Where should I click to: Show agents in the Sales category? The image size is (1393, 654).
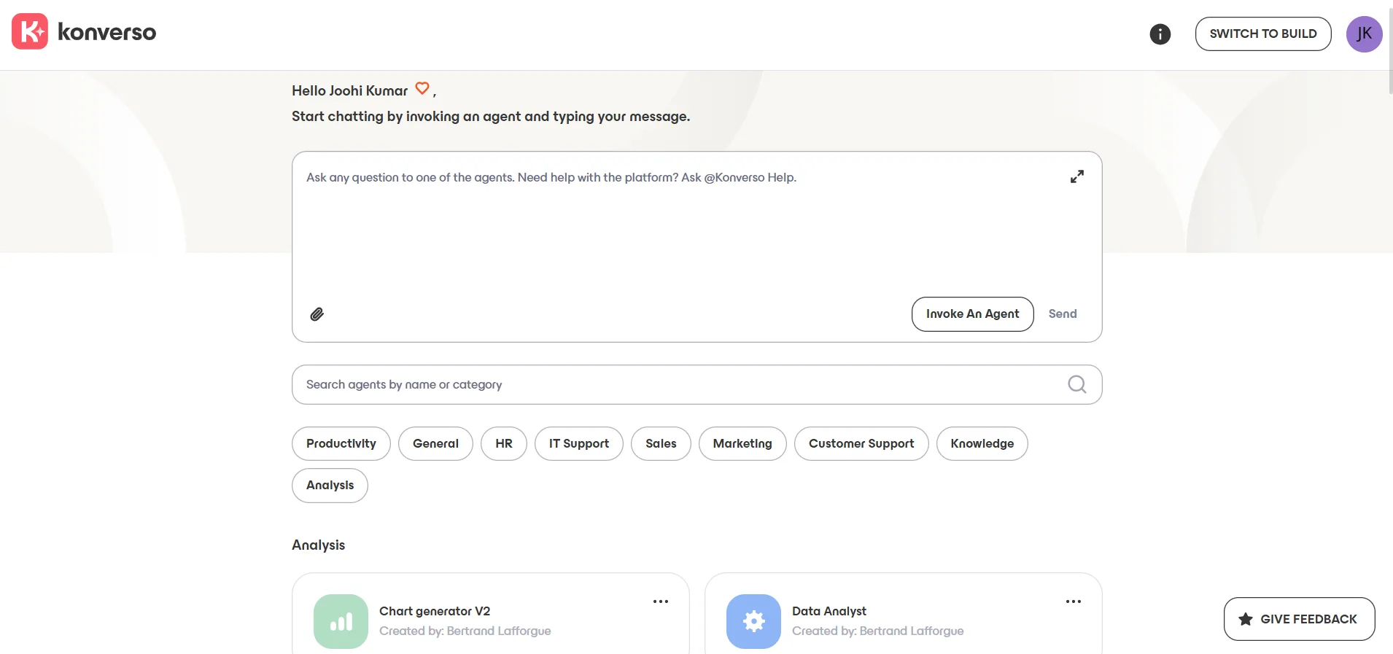661,443
